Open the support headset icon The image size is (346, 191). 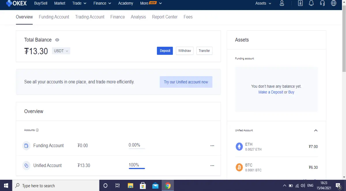[x=322, y=3]
